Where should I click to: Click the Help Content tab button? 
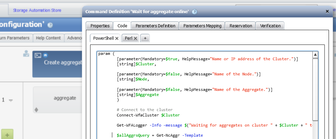pos(48,38)
